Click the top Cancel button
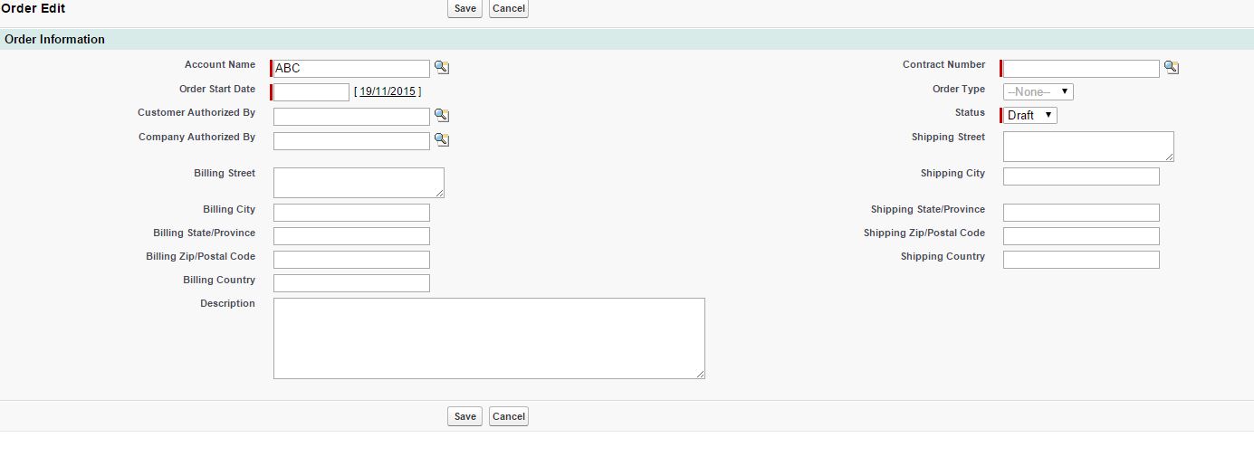Viewport: 1254px width, 457px height. click(509, 8)
